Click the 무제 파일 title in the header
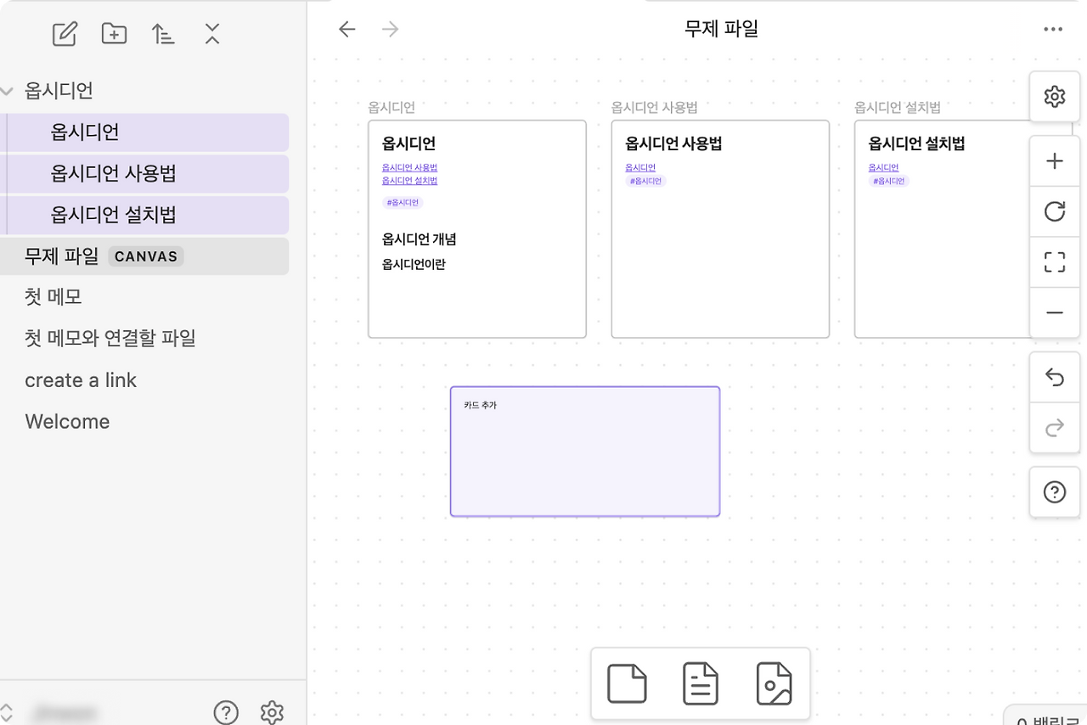1087x725 pixels. [x=722, y=29]
